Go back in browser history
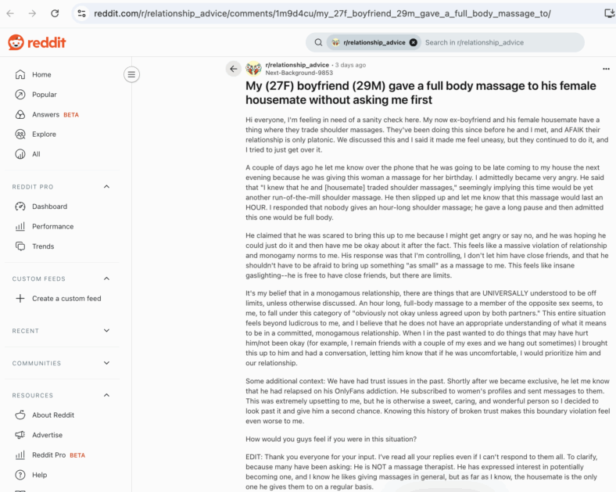This screenshot has width=616, height=492. pyautogui.click(x=10, y=13)
